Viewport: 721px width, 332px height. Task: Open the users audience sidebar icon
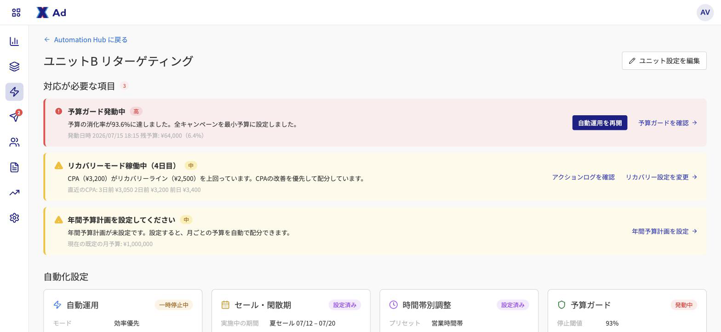(x=14, y=142)
